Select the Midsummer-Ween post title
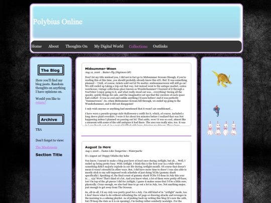This screenshot has height=203, width=271. coord(100,69)
